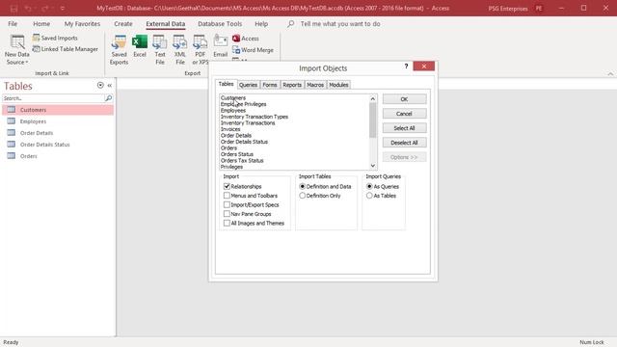Select As Queries radio button

(x=369, y=186)
